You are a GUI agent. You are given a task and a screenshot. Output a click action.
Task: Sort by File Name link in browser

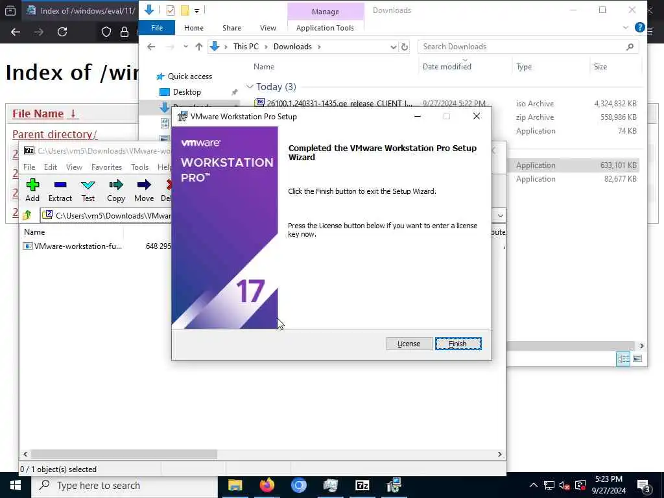coord(38,113)
